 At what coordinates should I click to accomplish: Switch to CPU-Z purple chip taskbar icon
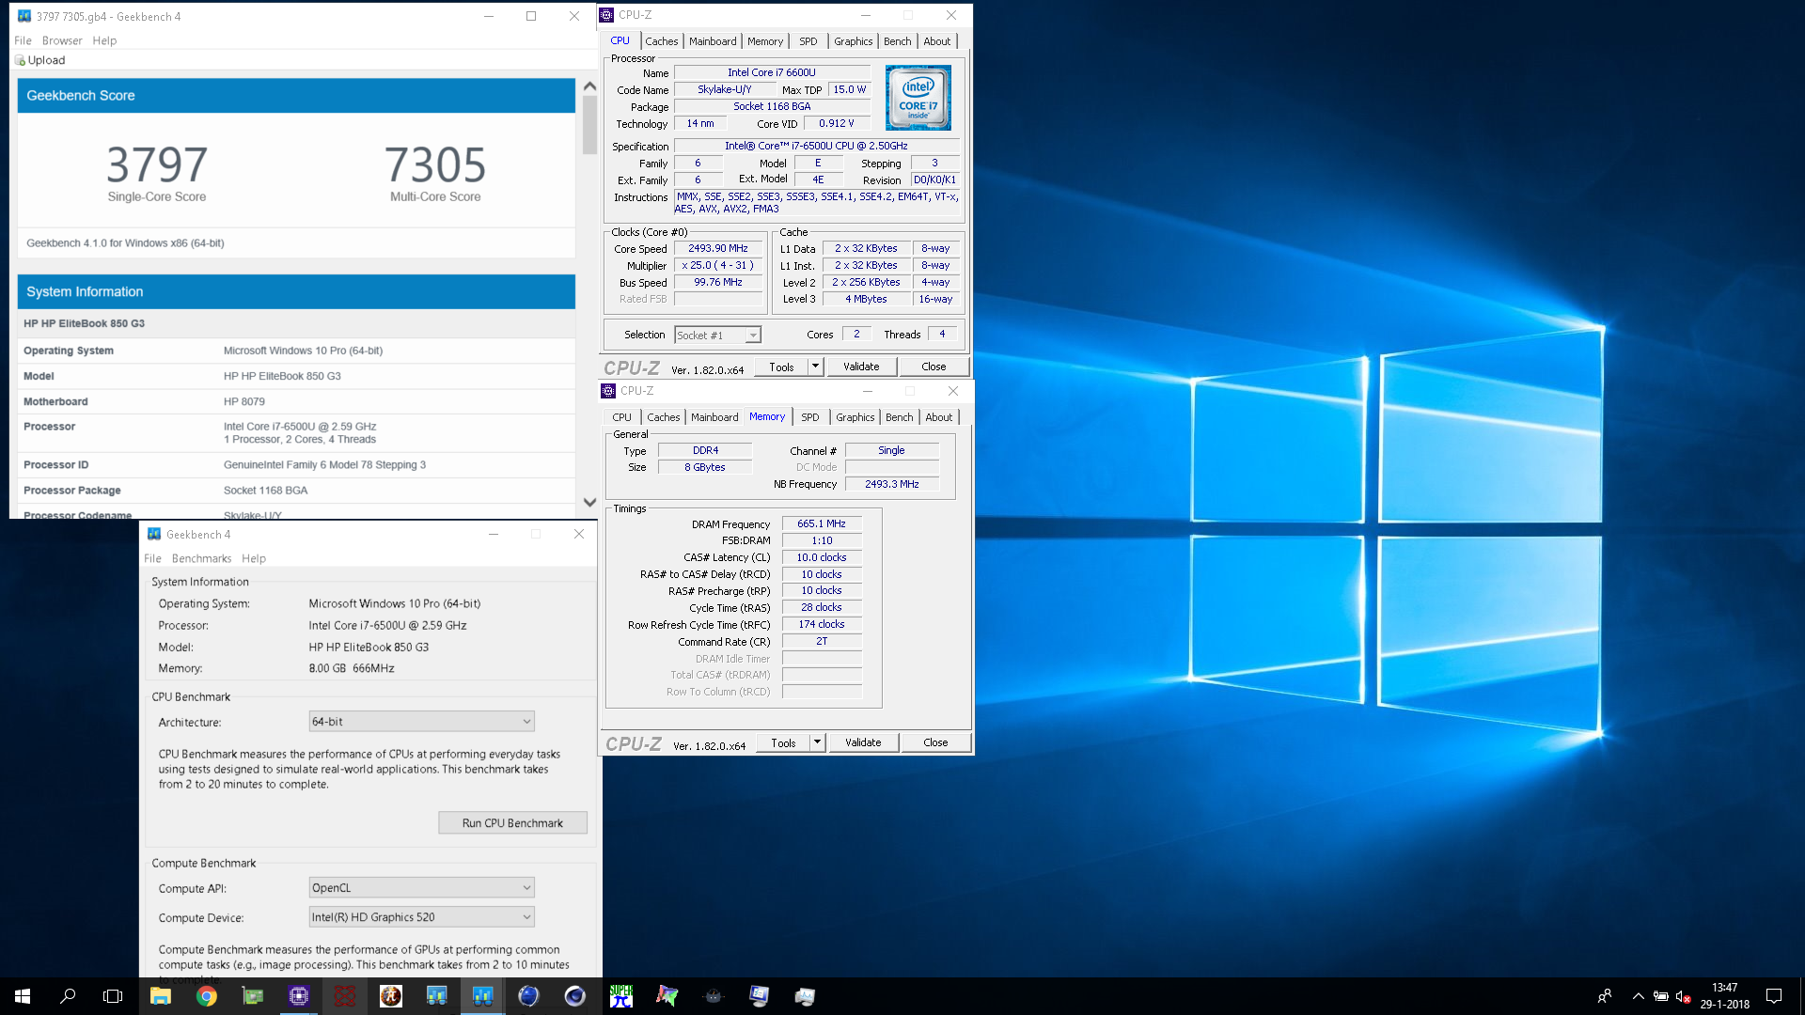click(x=299, y=996)
